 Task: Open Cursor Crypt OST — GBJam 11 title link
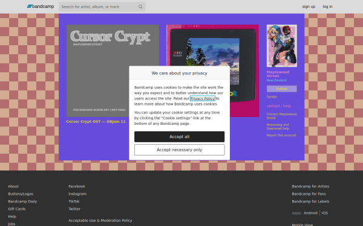(x=96, y=122)
